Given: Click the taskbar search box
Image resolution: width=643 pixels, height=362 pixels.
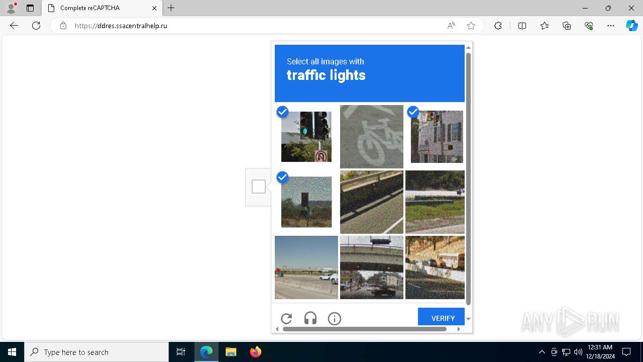Looking at the screenshot, I should (96, 352).
